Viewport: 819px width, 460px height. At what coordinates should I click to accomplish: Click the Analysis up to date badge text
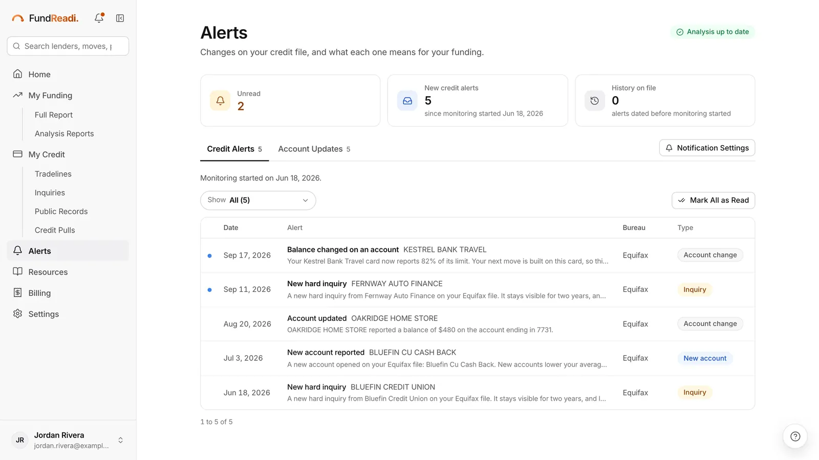click(718, 32)
